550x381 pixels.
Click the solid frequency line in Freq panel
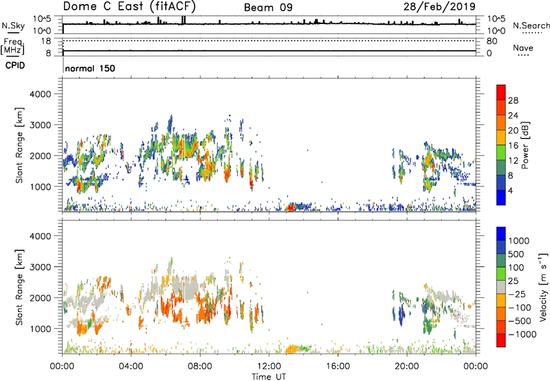[x=269, y=51]
